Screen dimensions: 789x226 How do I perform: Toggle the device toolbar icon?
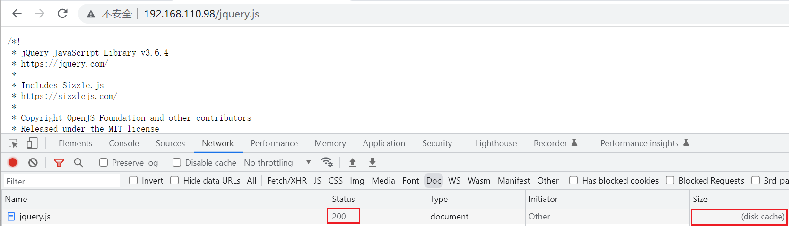[x=32, y=143]
